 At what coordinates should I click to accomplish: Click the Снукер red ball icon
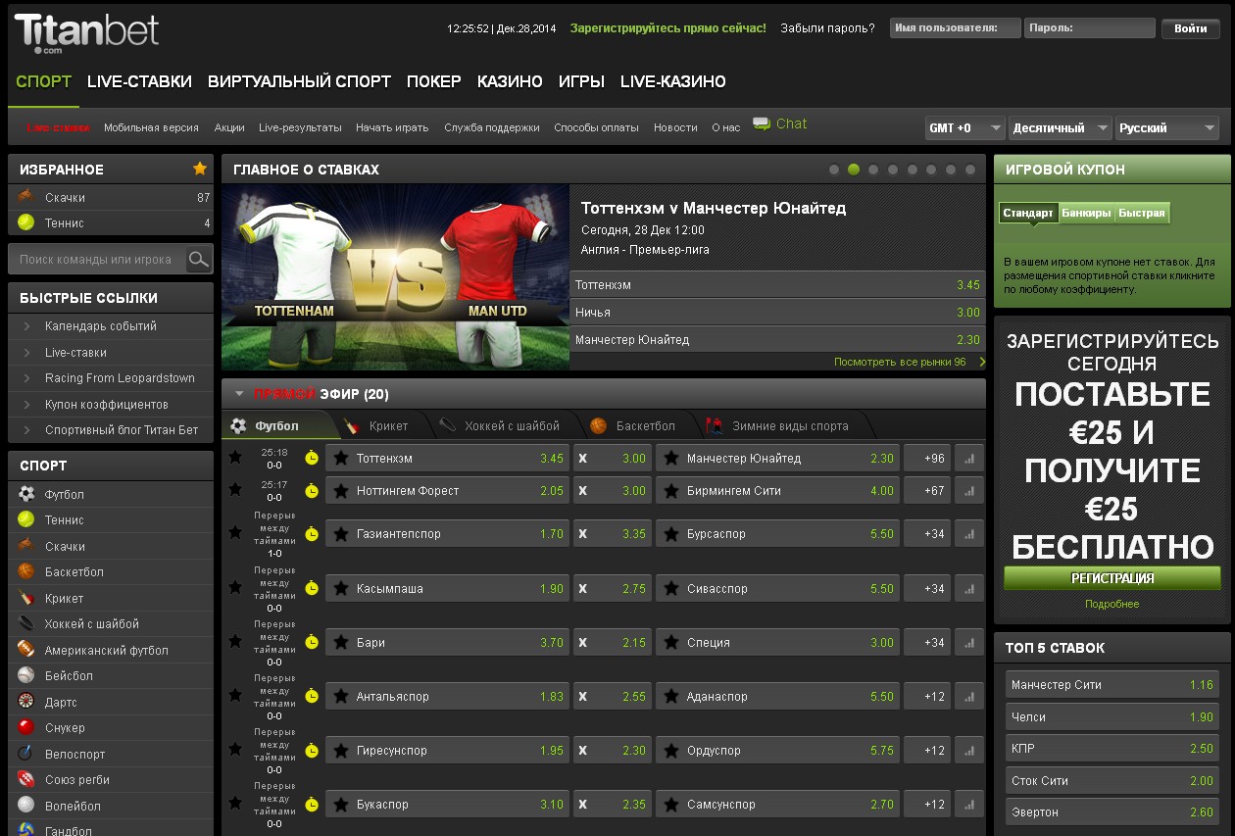click(26, 727)
